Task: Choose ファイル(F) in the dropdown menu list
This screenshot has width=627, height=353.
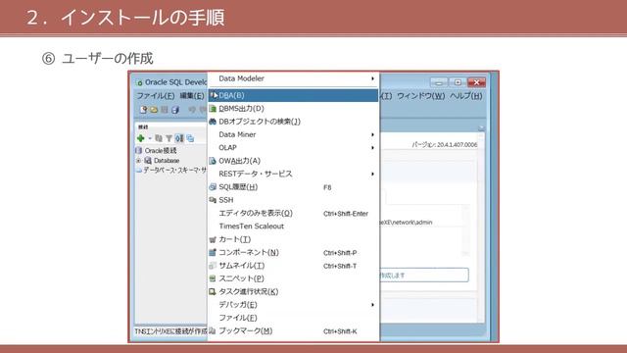Action: [x=293, y=318]
